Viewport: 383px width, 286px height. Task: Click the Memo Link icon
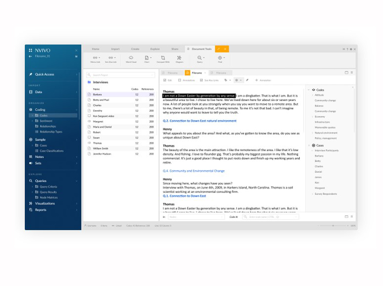95,59
